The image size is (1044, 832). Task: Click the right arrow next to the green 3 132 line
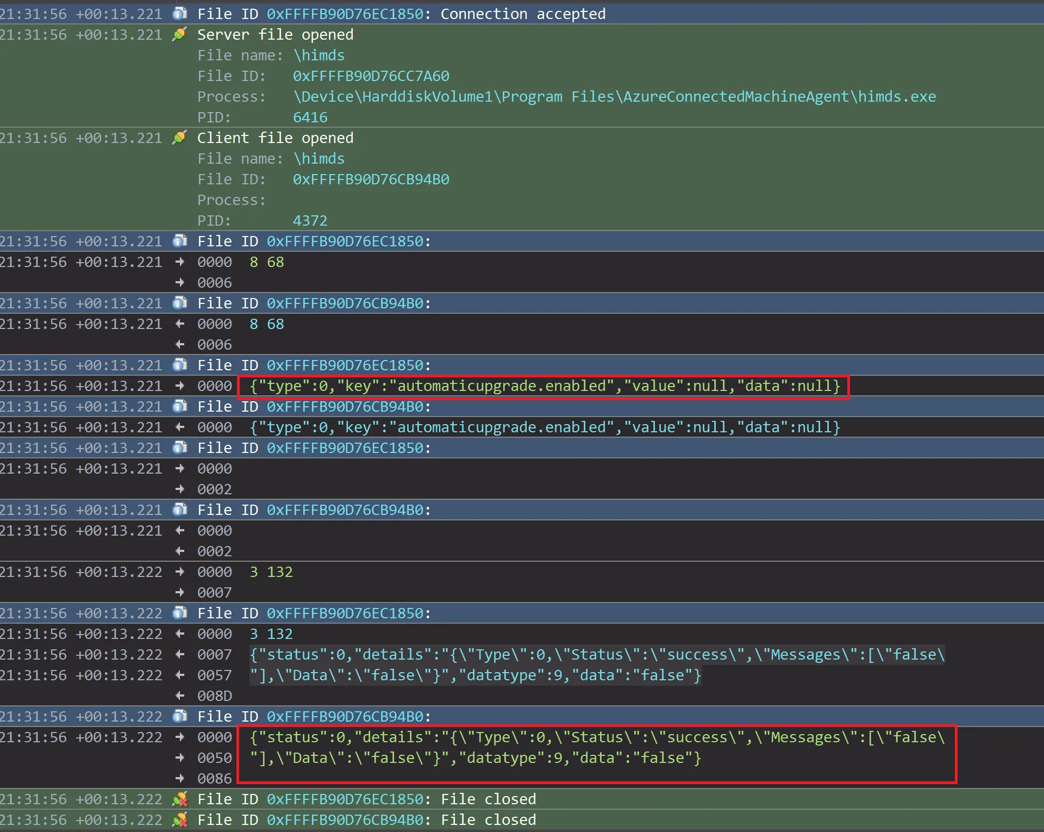tap(179, 572)
